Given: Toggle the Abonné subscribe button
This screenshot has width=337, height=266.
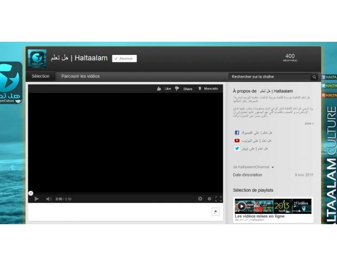Looking at the screenshot, I should (124, 59).
